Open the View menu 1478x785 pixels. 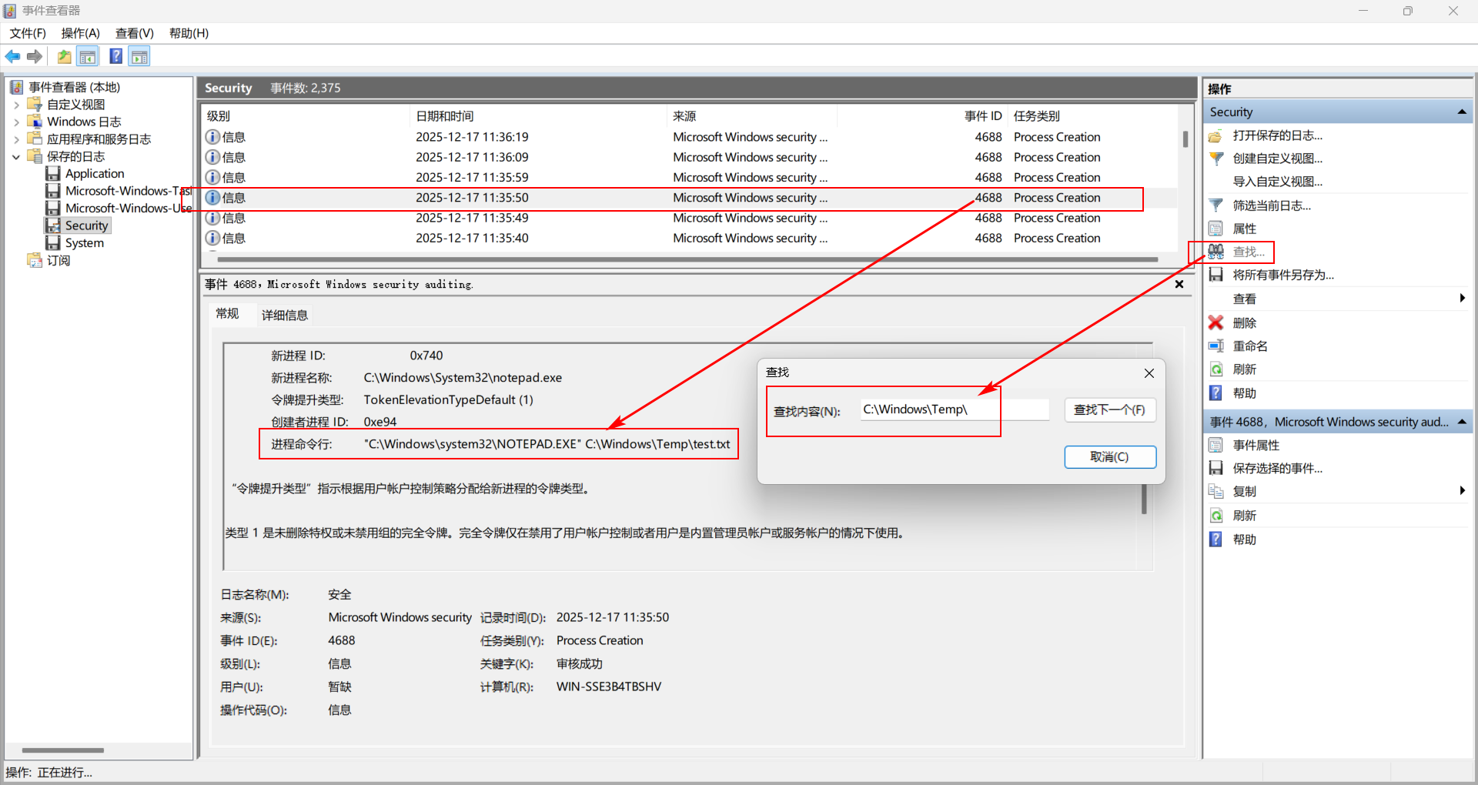click(x=135, y=33)
